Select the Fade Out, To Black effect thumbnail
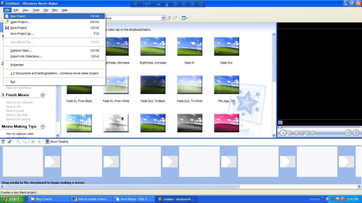 pos(153,85)
